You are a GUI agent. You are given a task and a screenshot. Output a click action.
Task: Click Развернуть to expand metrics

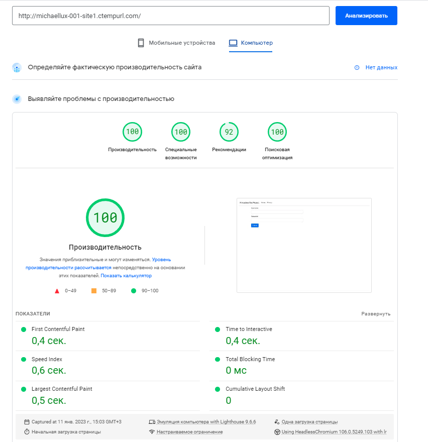pos(376,314)
